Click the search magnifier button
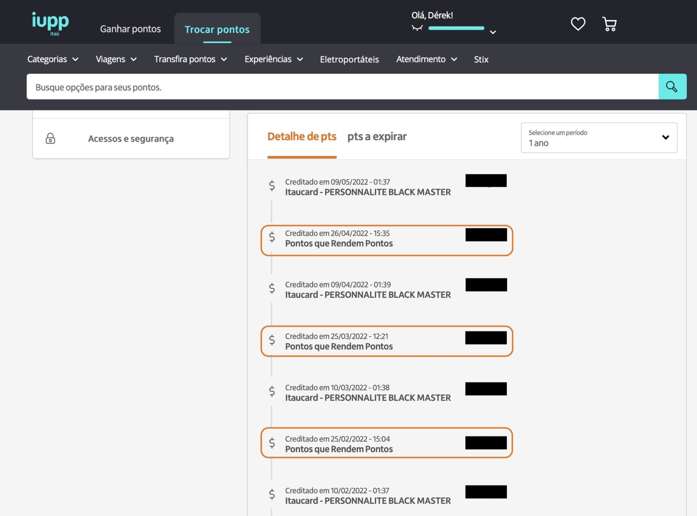The image size is (697, 516). tap(672, 86)
